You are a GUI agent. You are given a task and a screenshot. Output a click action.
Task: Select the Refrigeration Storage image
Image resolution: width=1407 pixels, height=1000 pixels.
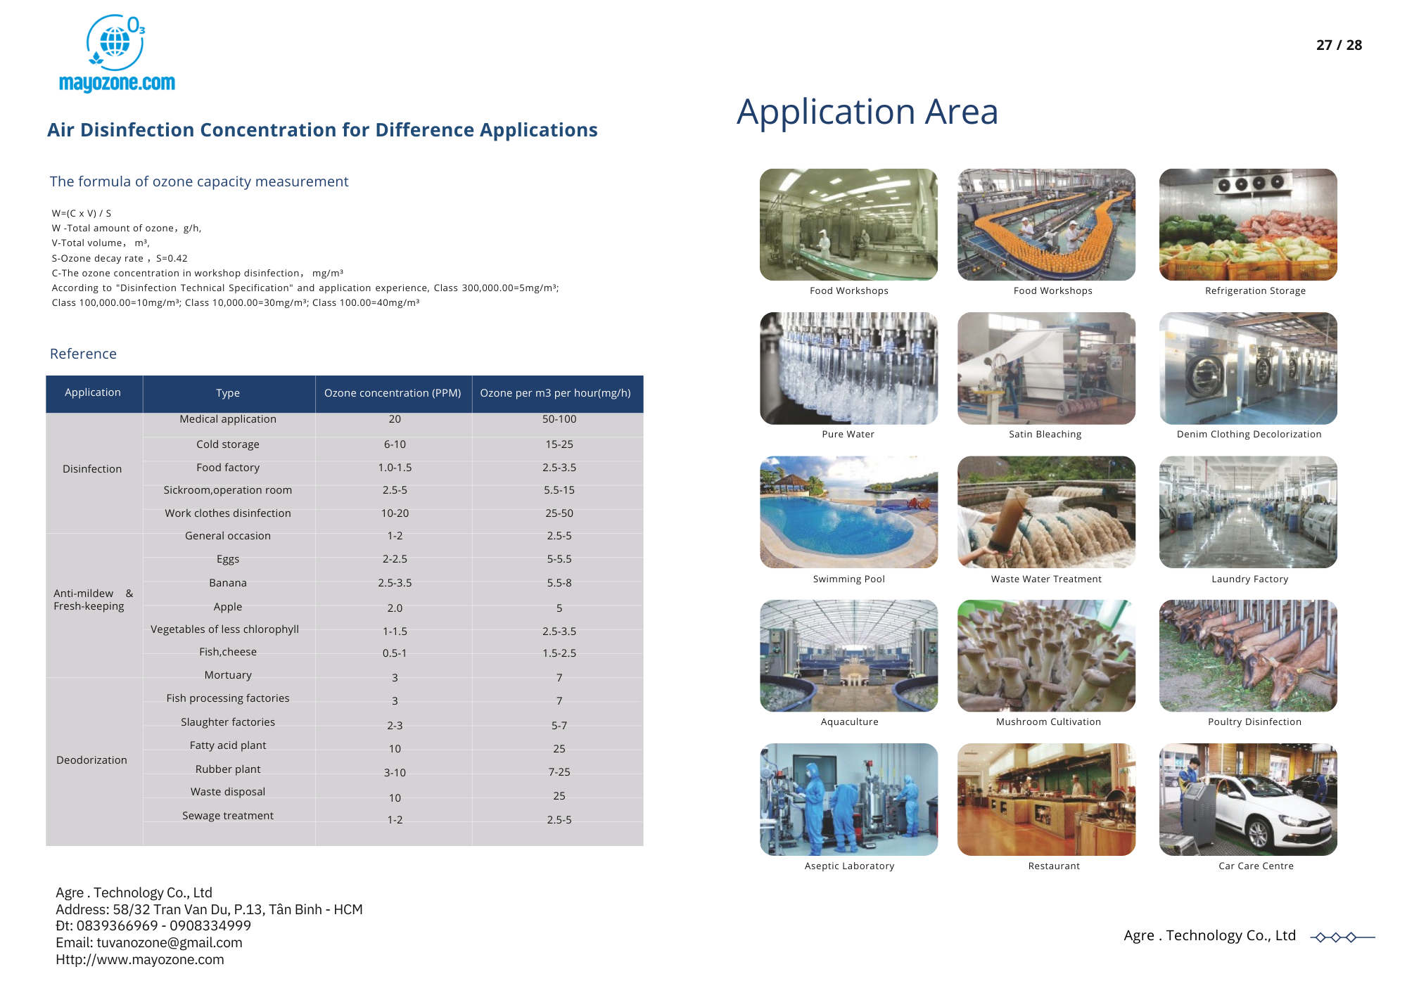[1248, 224]
